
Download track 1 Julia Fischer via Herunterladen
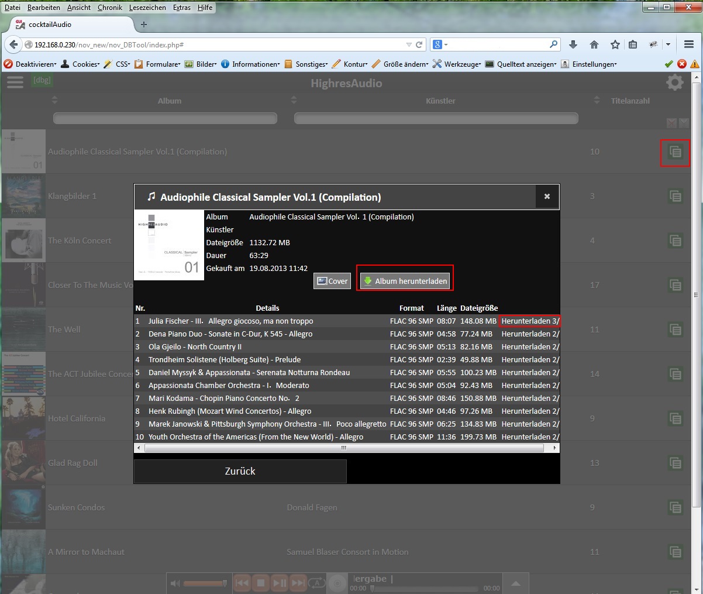tap(530, 321)
